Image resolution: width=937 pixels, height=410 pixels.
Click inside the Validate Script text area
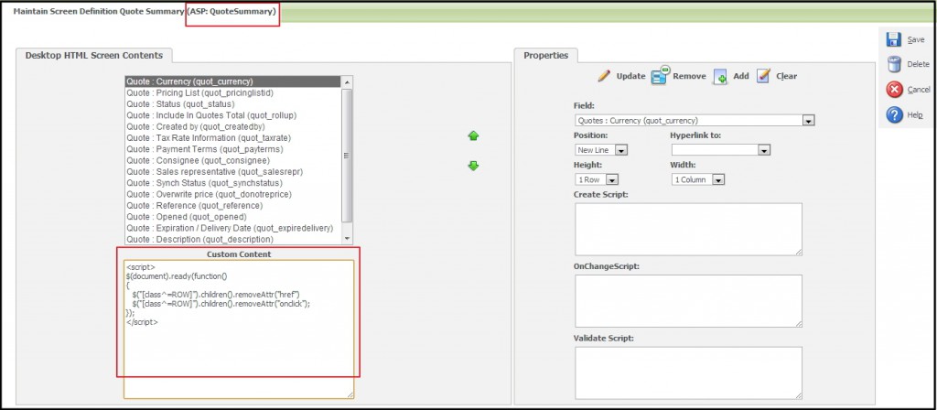[x=688, y=372]
